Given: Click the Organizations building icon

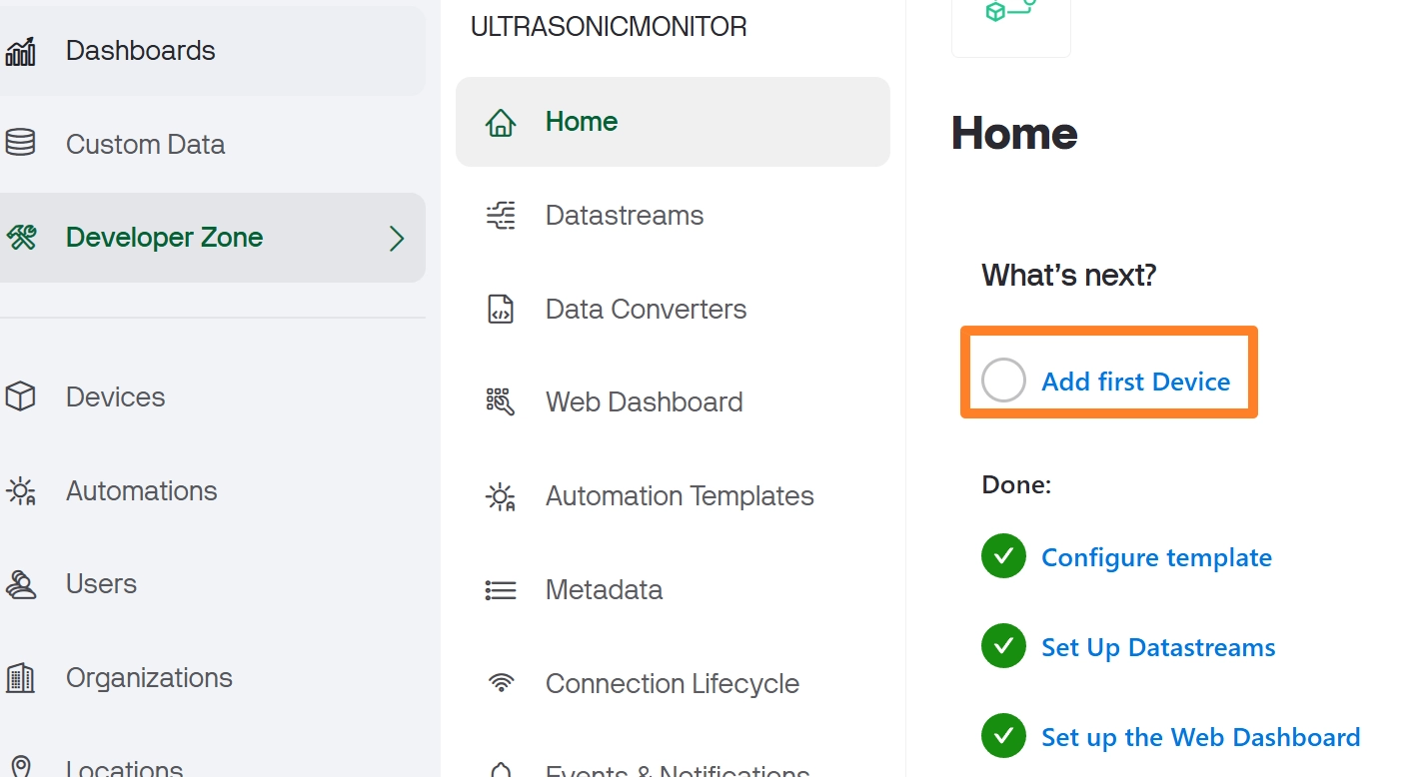Looking at the screenshot, I should pyautogui.click(x=21, y=678).
